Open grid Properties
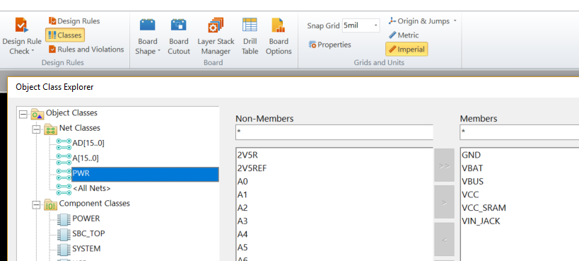The image size is (579, 261). [x=329, y=45]
